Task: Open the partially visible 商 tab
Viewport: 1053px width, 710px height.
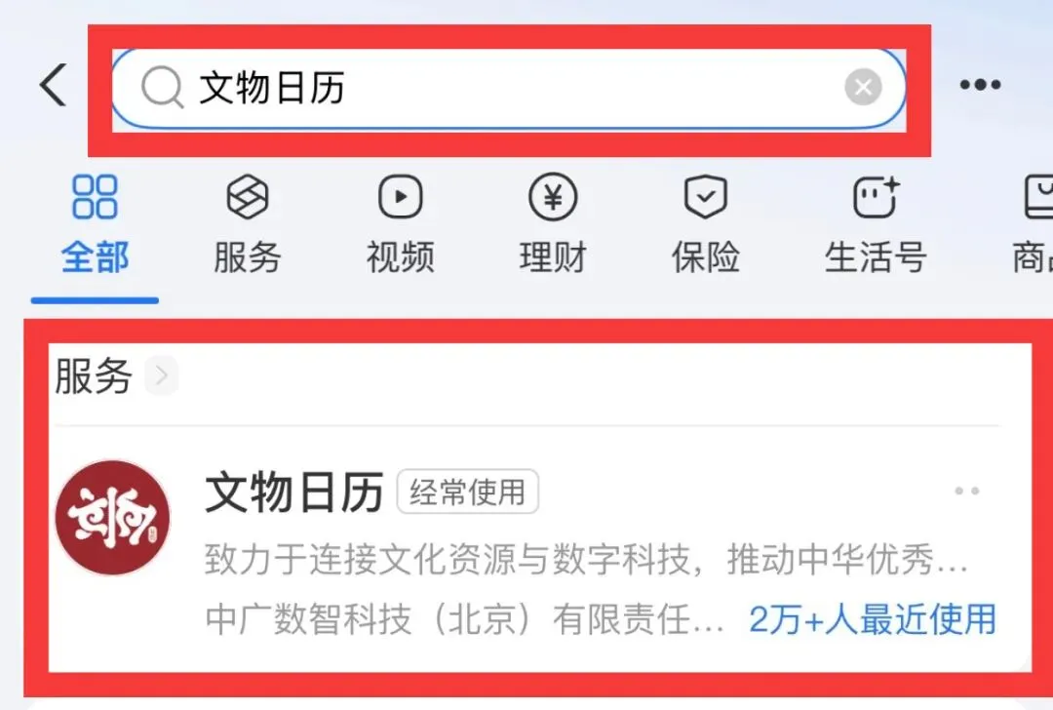Action: (x=1033, y=225)
